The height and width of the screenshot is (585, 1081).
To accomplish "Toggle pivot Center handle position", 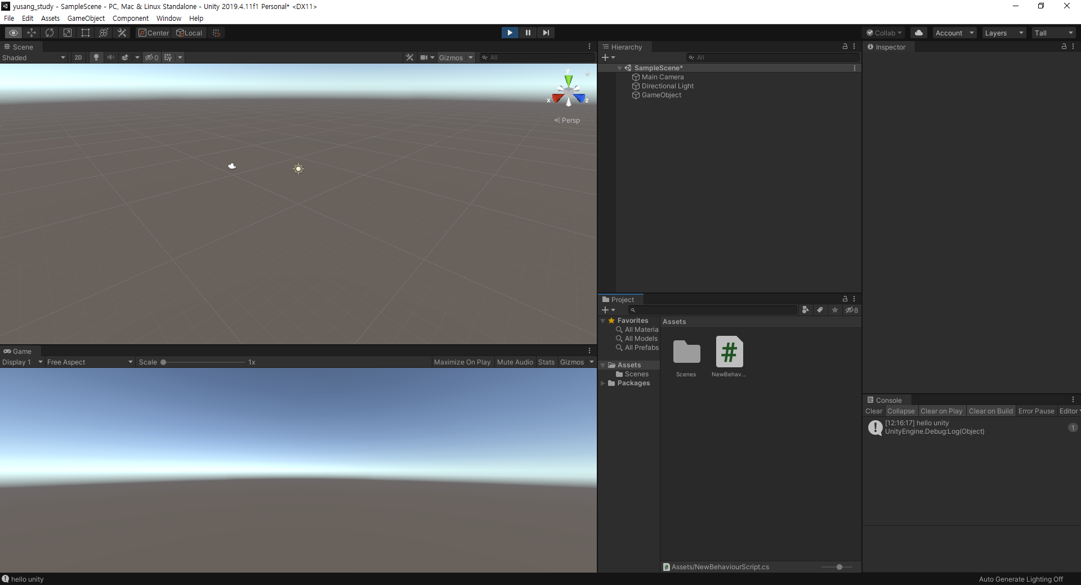I will [154, 33].
